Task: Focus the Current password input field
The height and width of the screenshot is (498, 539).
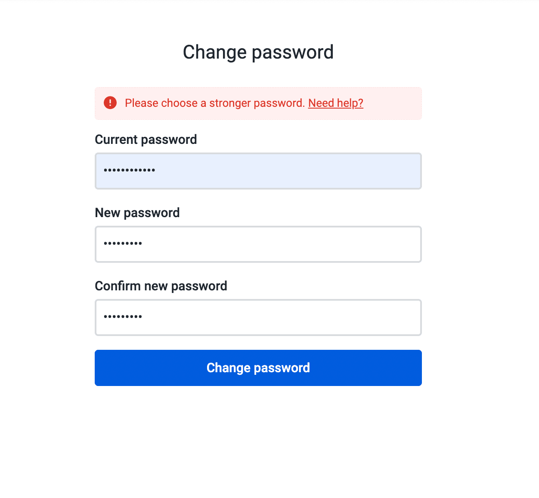Action: pyautogui.click(x=258, y=171)
